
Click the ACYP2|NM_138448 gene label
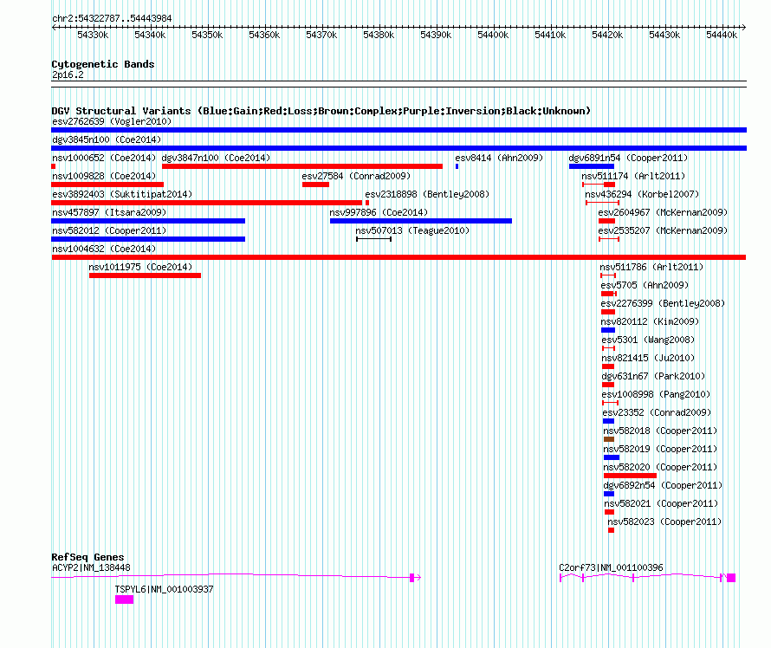(91, 567)
